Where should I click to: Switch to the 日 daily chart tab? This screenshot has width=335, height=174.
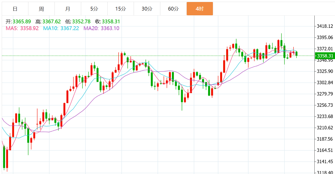tap(15, 9)
